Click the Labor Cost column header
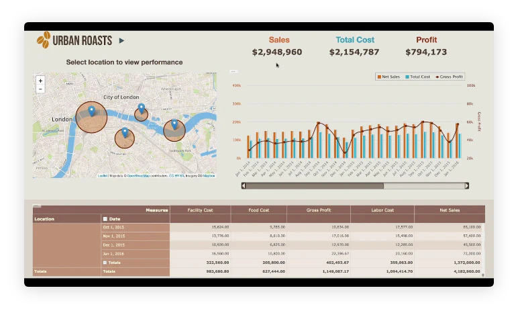Viewport: 518px width, 313px height. (382, 210)
